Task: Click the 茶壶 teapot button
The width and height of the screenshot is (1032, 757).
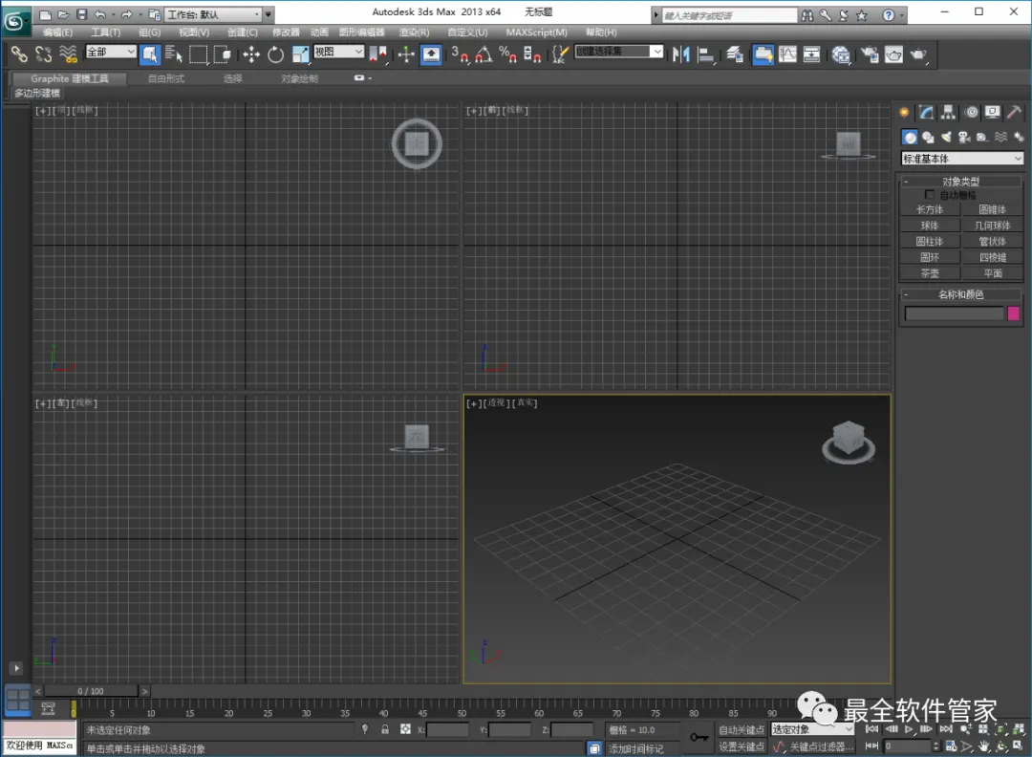Action: 930,273
